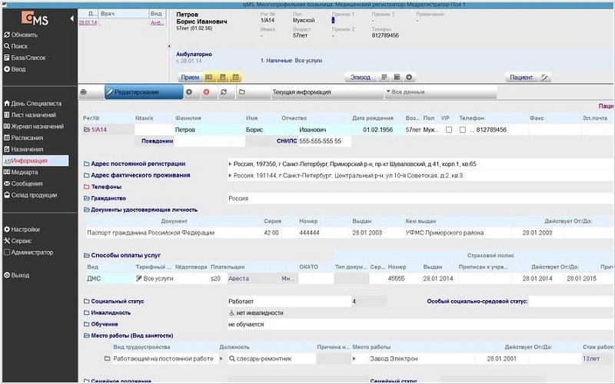Viewport: 615px width, 384px height.
Task: Expand the Адрес постоянной регистрации section
Action: (x=86, y=164)
